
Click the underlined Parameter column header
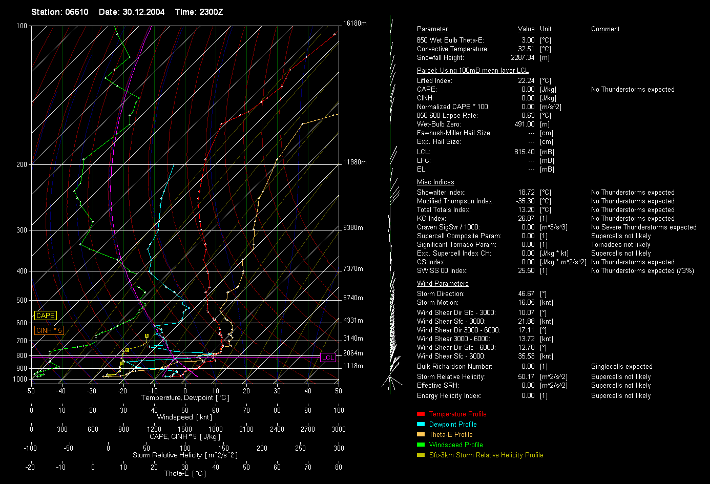(x=432, y=29)
